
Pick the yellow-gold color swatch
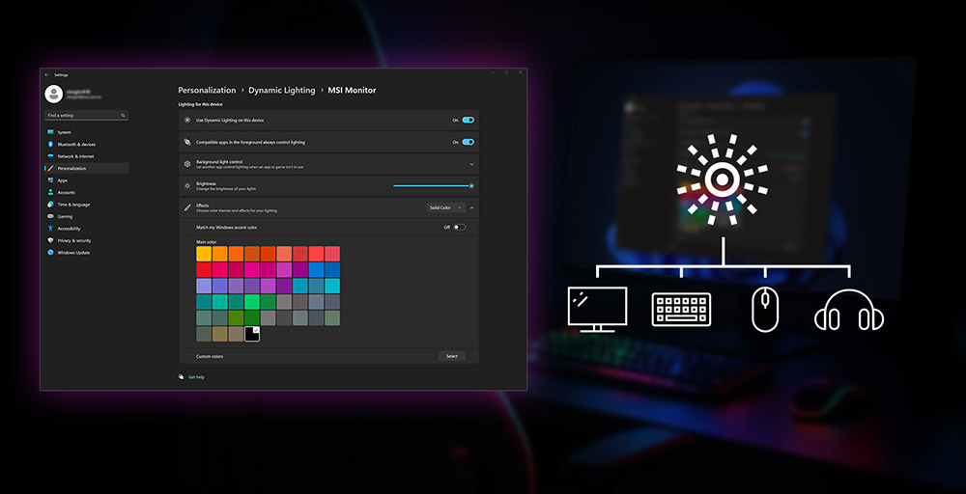pos(204,254)
